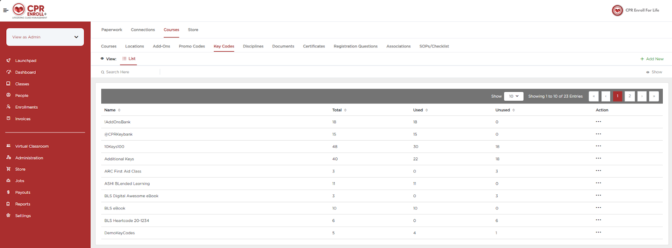Toggle the Show filters eye control
The image size is (672, 248).
click(654, 72)
